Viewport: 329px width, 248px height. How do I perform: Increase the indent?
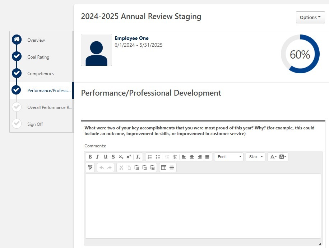(175, 157)
